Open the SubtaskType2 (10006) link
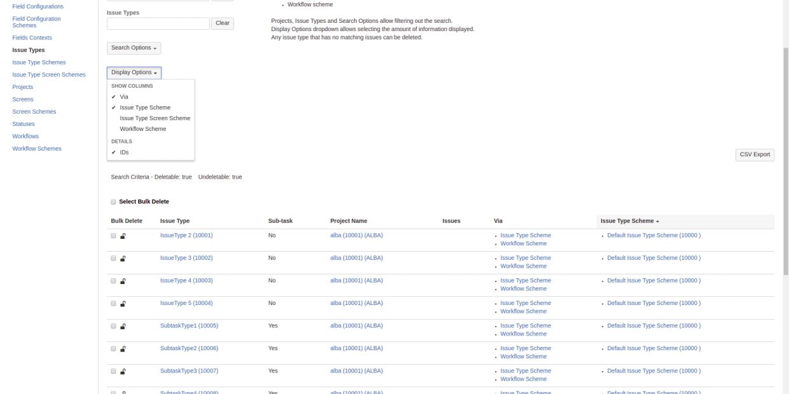 pos(189,348)
